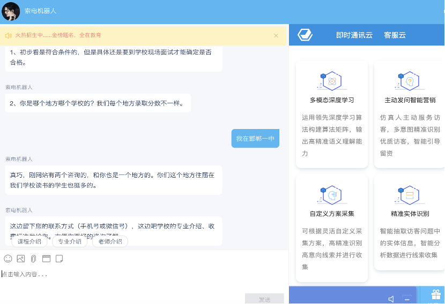445x304 pixels.
Task: Click the 自定义方案采集 card icon
Action: [x=332, y=194]
